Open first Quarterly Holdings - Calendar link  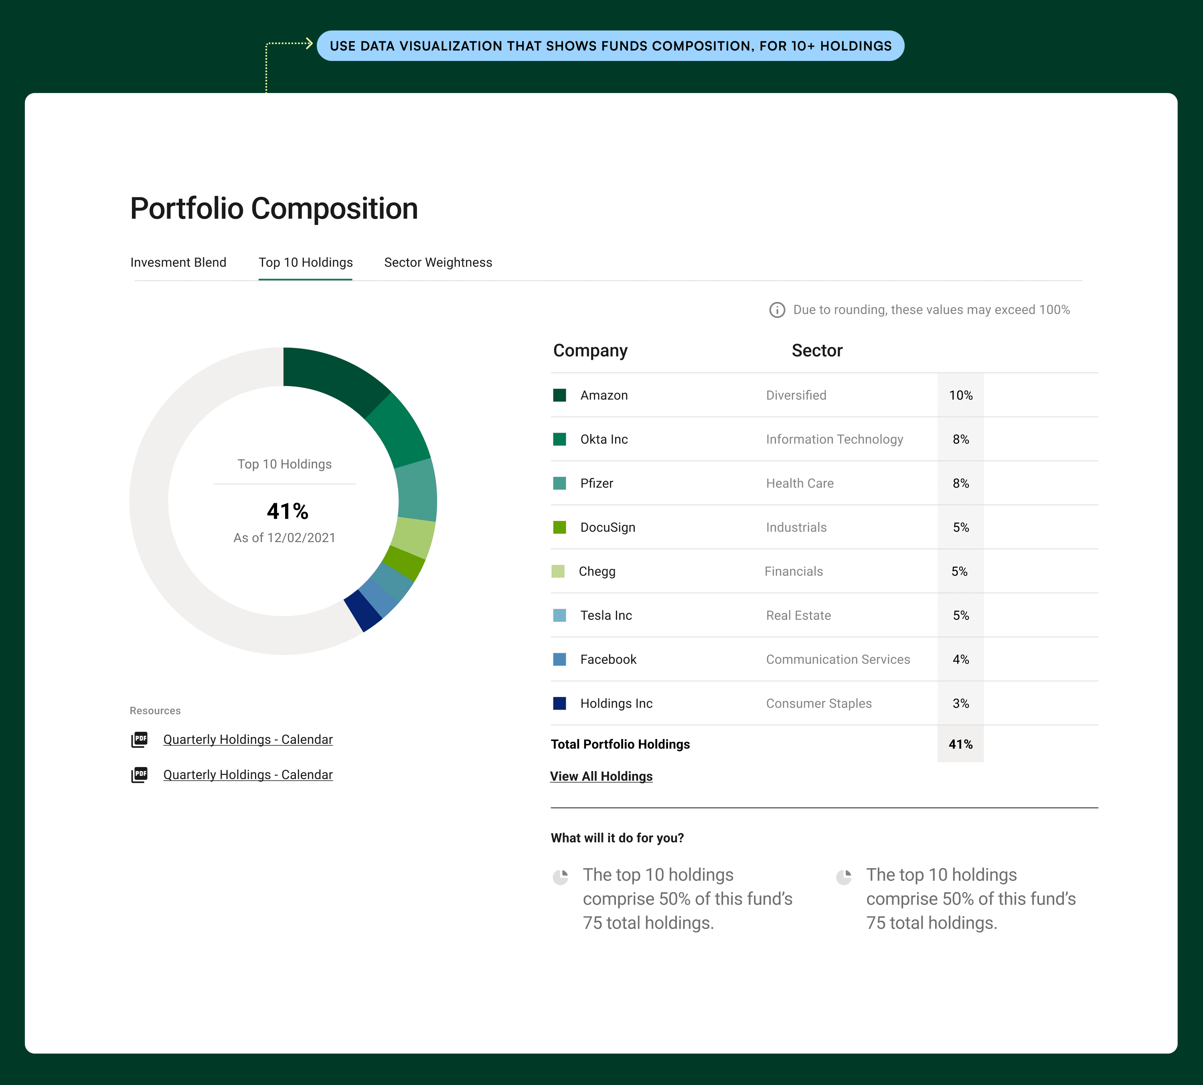coord(248,739)
